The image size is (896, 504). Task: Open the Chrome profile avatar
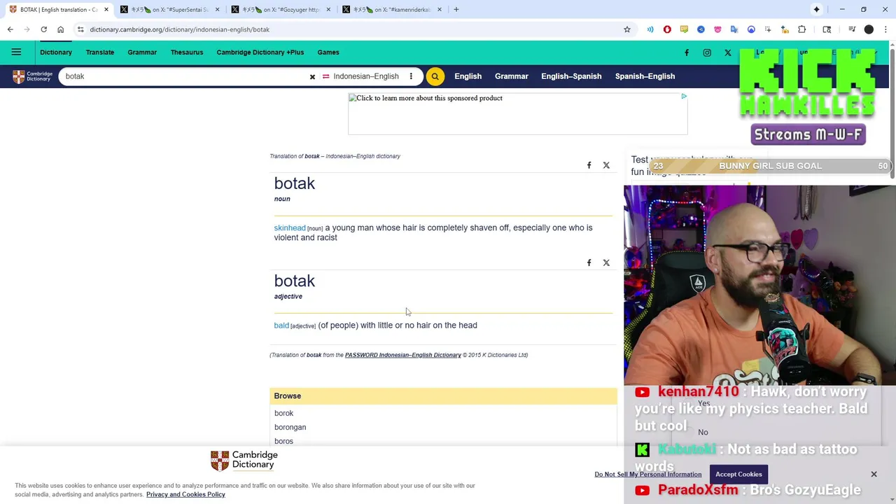pos(869,29)
